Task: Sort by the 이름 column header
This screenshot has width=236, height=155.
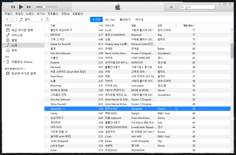Action: pos(71,26)
